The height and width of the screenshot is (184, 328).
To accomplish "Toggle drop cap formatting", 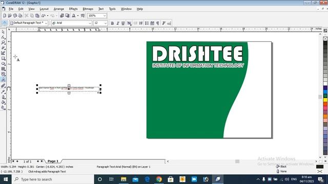I will (152, 23).
